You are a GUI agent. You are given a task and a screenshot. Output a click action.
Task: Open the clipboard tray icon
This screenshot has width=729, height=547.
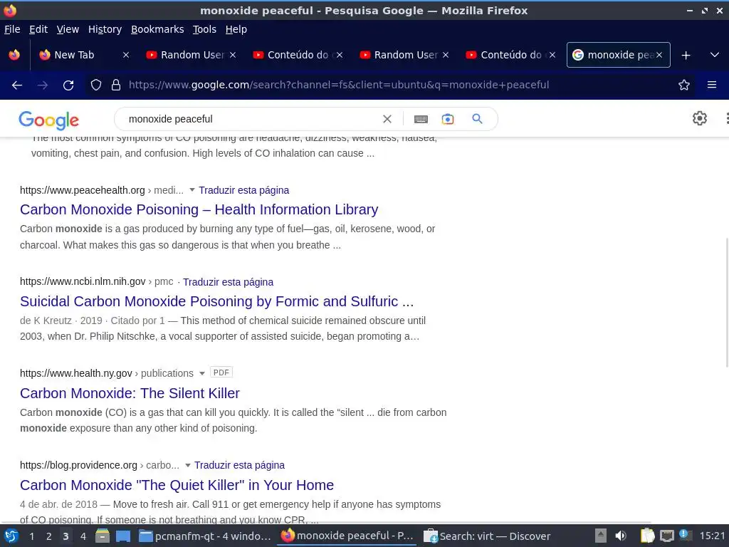click(646, 536)
